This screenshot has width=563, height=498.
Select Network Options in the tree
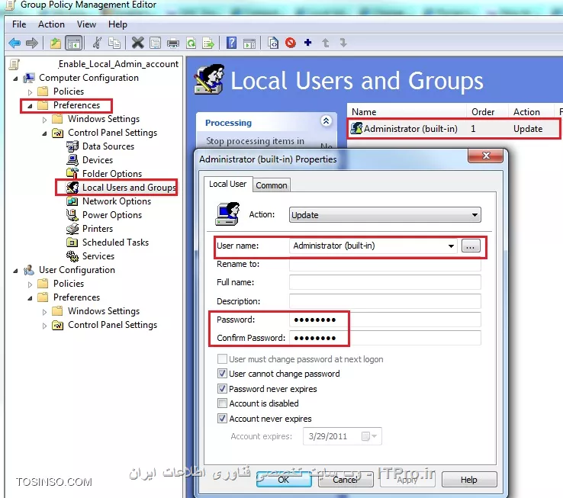117,201
